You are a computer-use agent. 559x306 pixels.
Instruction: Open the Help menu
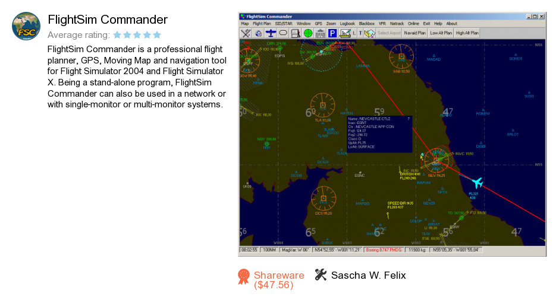coord(438,24)
